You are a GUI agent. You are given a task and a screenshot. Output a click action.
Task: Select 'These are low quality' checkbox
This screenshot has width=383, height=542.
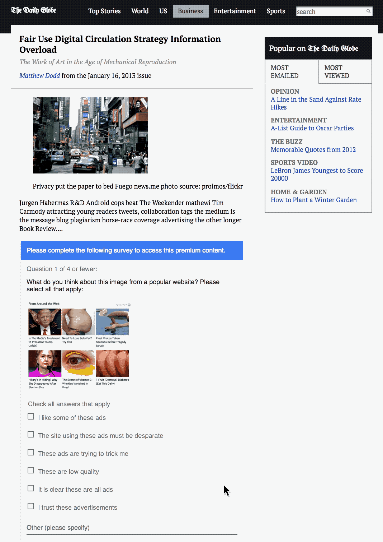pyautogui.click(x=31, y=470)
